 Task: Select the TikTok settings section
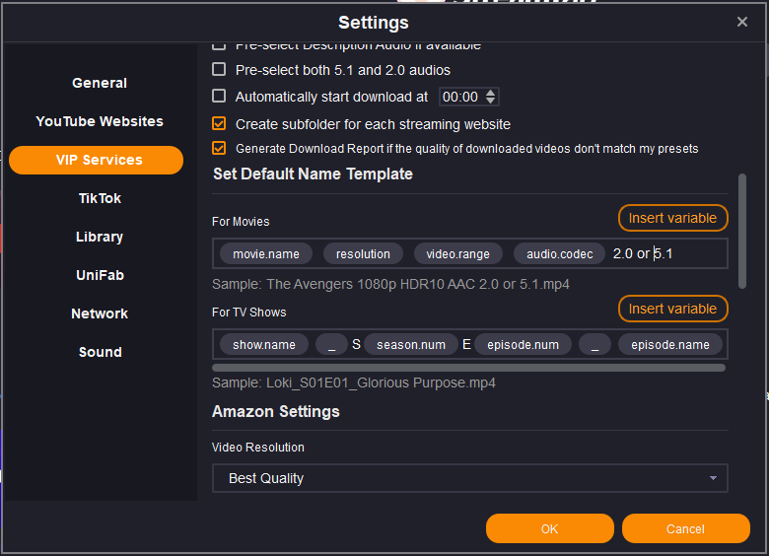pos(100,198)
